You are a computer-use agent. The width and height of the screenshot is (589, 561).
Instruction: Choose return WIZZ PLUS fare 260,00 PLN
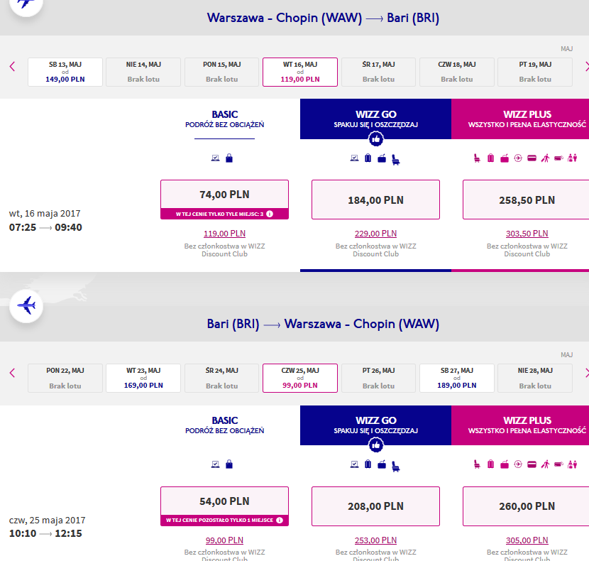click(x=527, y=506)
